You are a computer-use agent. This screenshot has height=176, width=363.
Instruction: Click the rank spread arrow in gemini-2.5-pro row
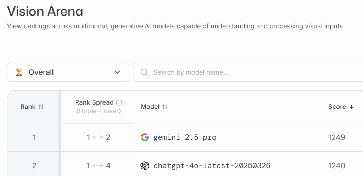(98, 137)
